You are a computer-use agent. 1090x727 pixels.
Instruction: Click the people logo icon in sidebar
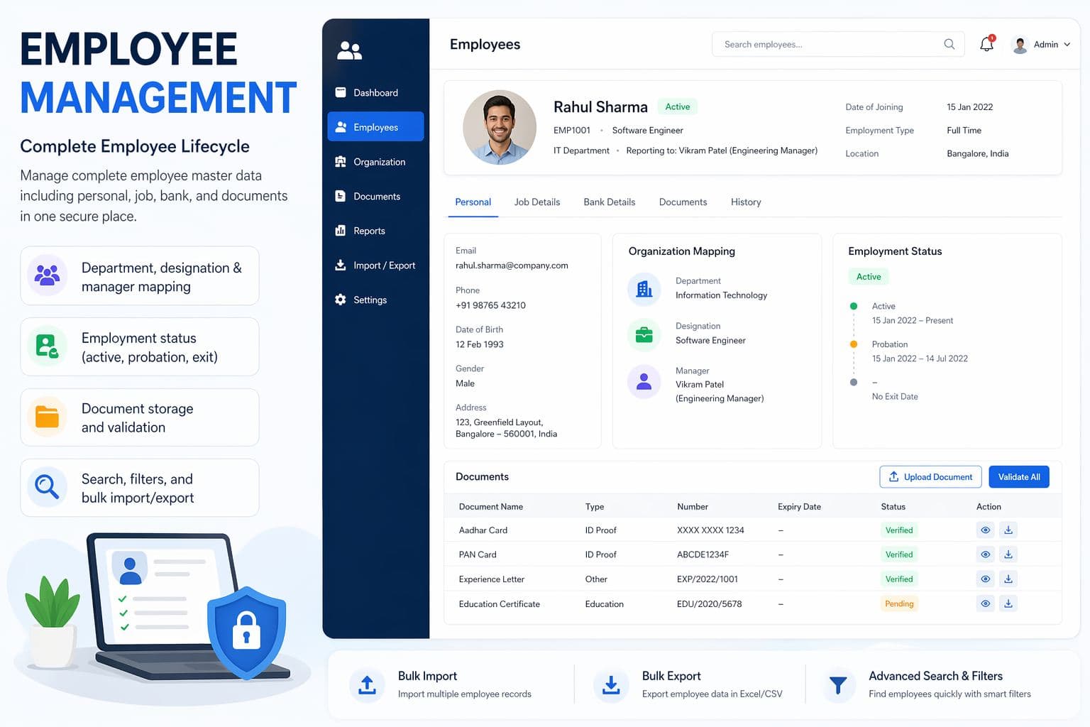point(349,50)
